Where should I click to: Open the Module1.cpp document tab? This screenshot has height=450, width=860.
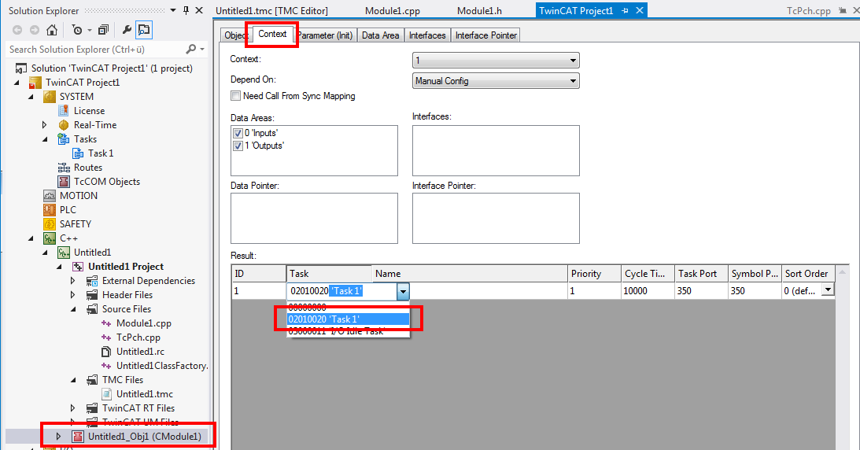393,10
